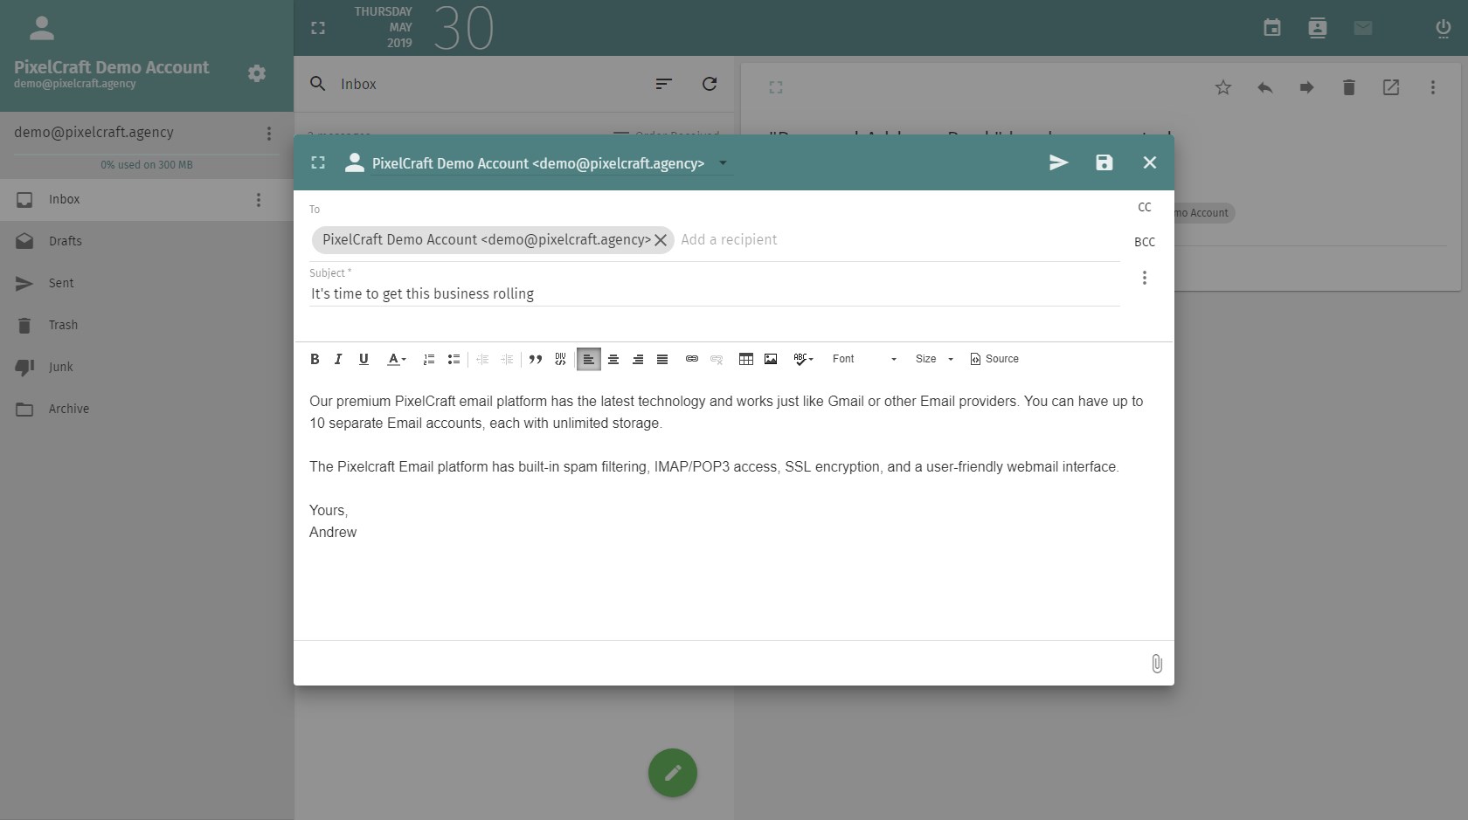Open the Sent folder
The width and height of the screenshot is (1468, 820).
(x=61, y=283)
